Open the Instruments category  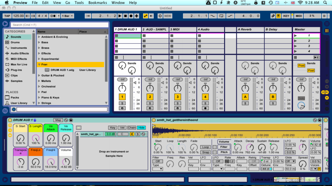click(x=18, y=48)
